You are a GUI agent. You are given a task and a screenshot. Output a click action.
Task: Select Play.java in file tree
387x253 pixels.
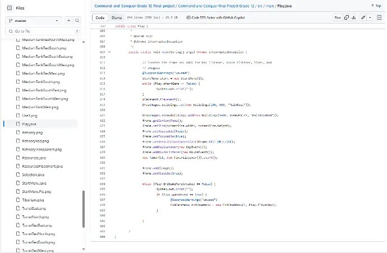click(29, 124)
